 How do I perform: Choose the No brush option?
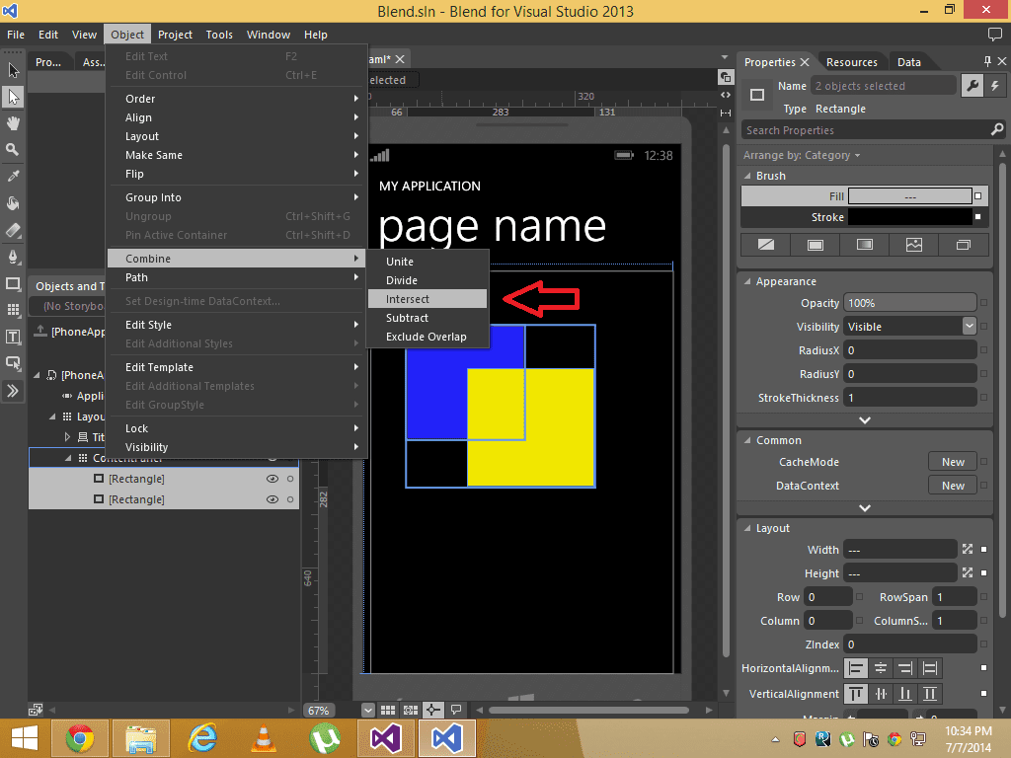pos(765,245)
